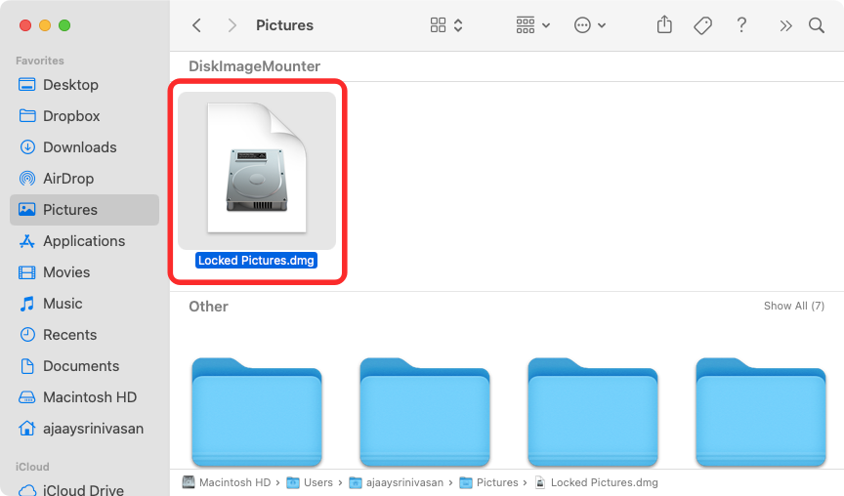Select Pictures in the sidebar
Viewport: 844px width, 496px height.
85,210
